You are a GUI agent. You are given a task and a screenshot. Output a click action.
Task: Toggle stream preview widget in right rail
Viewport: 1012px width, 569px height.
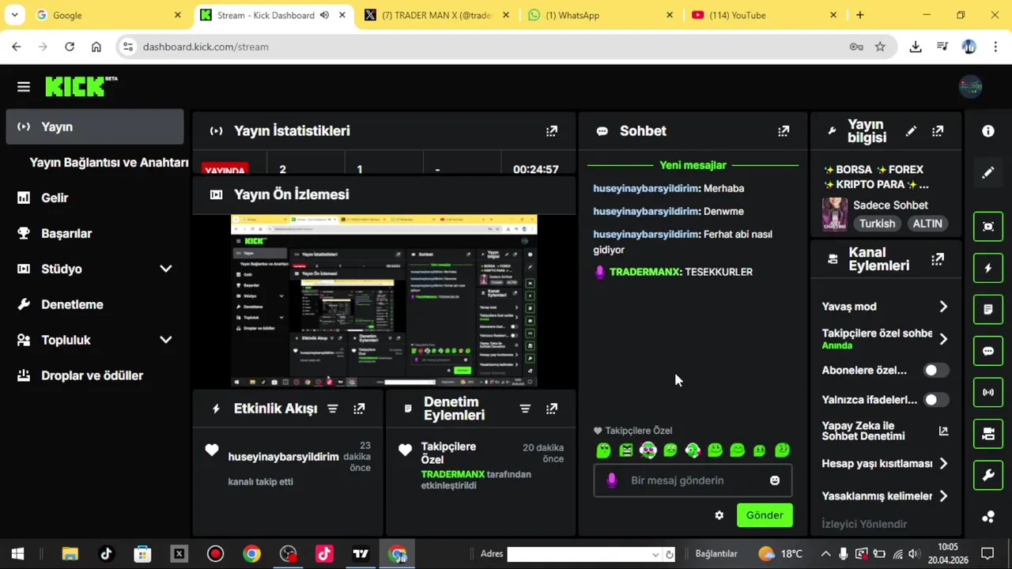[x=988, y=227]
